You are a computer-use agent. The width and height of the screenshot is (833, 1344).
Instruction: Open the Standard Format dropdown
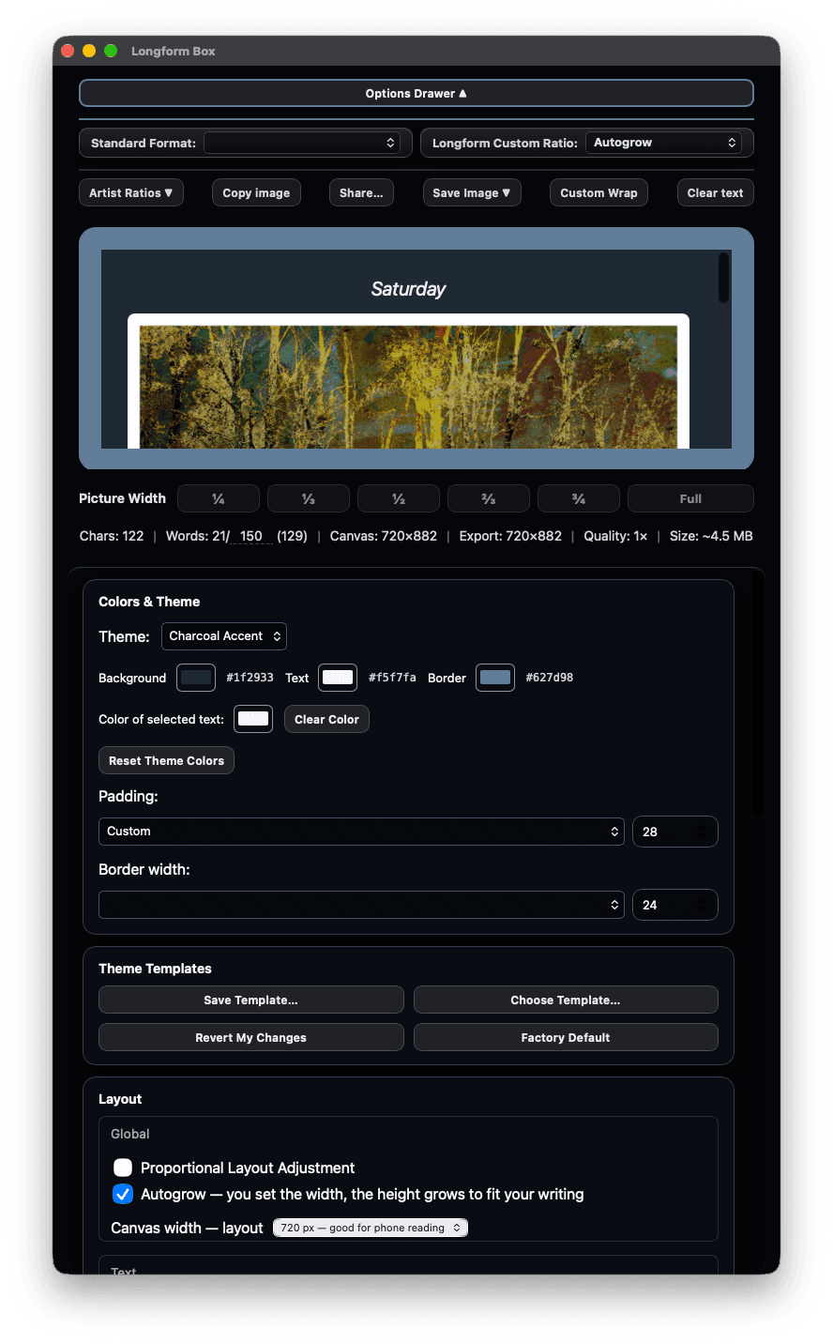(x=302, y=143)
